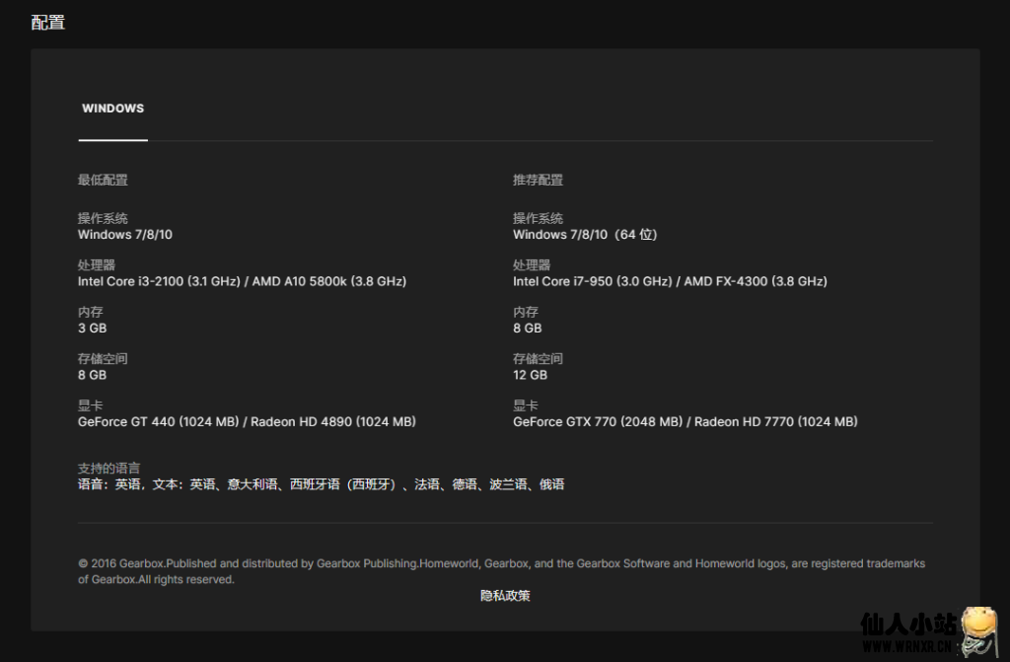1010x662 pixels.
Task: Click the Intel Core i3-2100 processor line
Action: coord(242,281)
